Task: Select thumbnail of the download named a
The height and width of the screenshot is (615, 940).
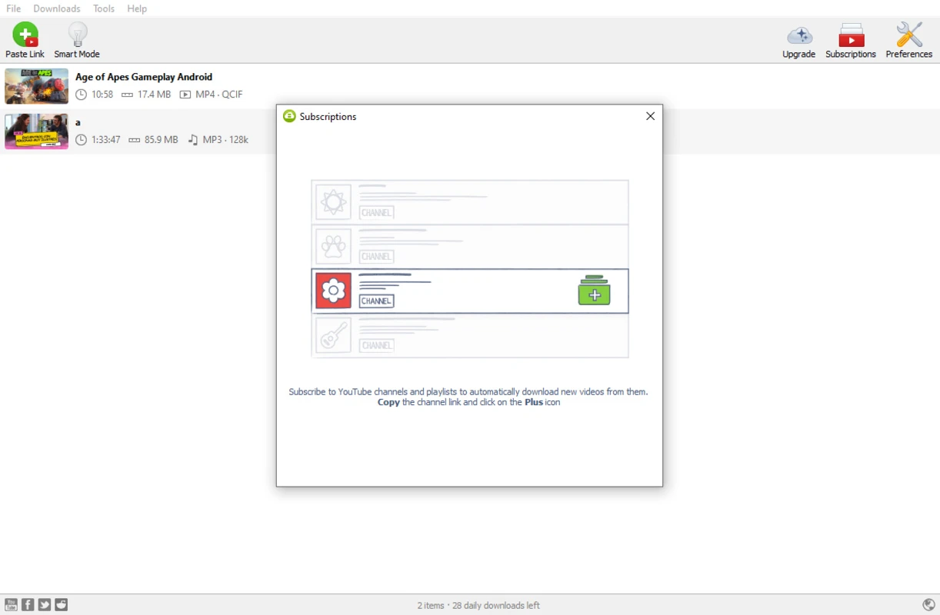Action: click(x=36, y=131)
